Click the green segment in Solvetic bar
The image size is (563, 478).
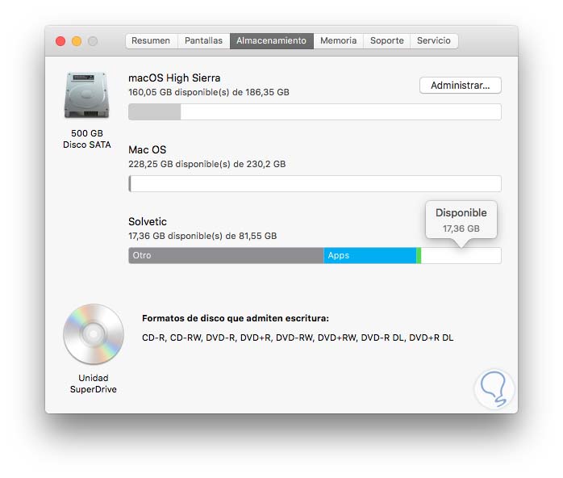[419, 255]
